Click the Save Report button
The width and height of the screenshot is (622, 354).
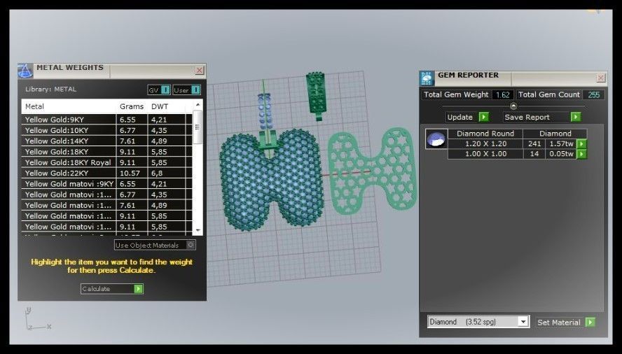(542, 117)
